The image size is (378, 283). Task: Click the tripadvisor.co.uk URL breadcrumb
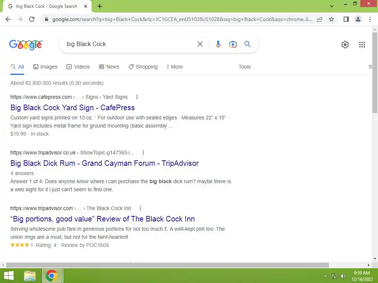click(72, 153)
